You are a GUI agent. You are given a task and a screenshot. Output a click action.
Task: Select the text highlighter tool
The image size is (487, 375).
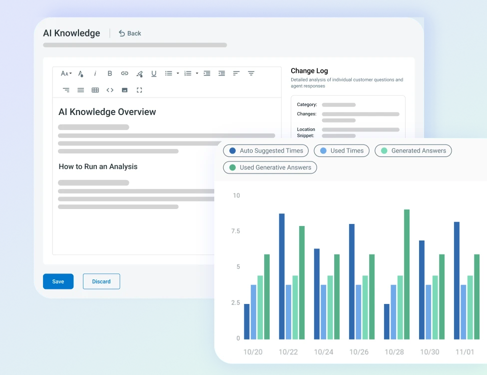[x=139, y=73]
